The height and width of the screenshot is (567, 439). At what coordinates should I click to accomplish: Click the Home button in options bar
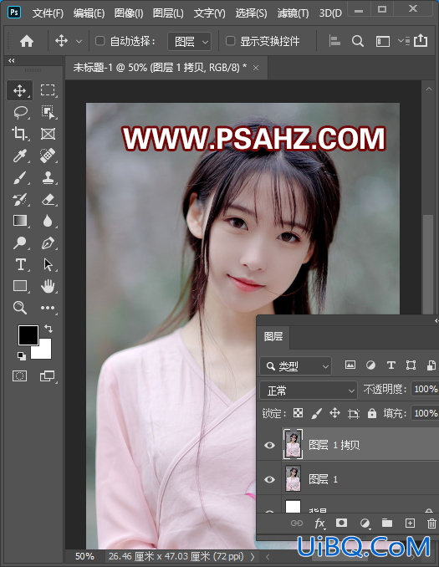click(x=27, y=41)
